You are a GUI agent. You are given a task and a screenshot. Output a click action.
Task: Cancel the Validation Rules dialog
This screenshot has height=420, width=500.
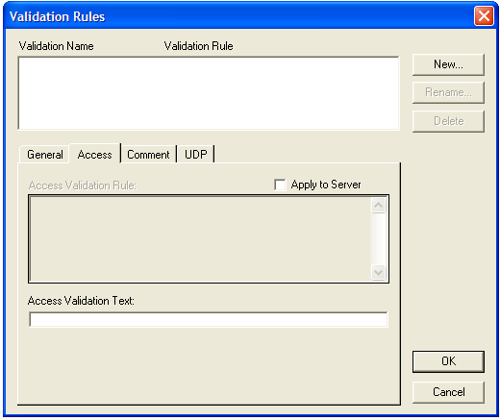pyautogui.click(x=448, y=392)
